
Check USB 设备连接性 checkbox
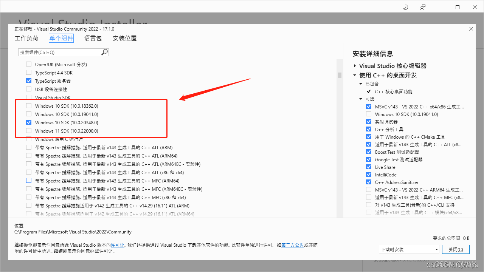29,89
